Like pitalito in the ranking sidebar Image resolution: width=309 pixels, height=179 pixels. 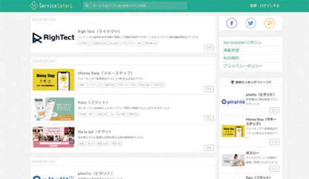coord(274,111)
